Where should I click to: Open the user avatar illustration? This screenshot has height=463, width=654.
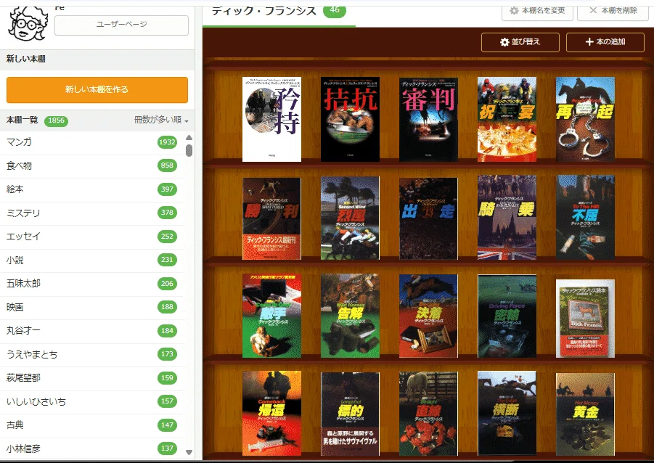[28, 23]
